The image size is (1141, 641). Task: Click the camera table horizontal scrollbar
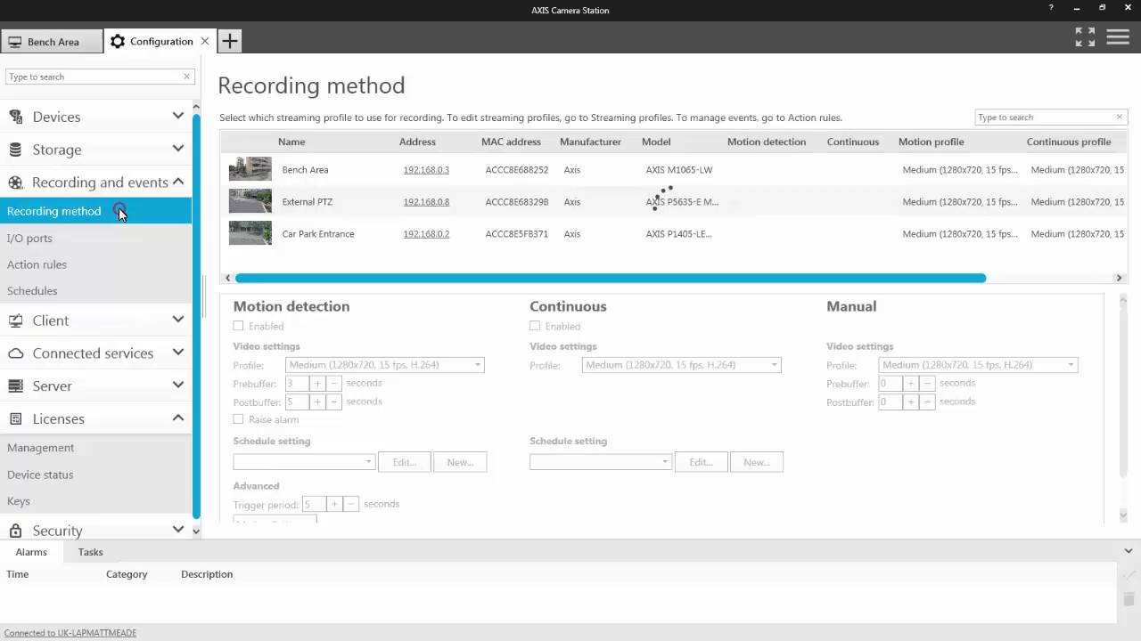pos(610,278)
